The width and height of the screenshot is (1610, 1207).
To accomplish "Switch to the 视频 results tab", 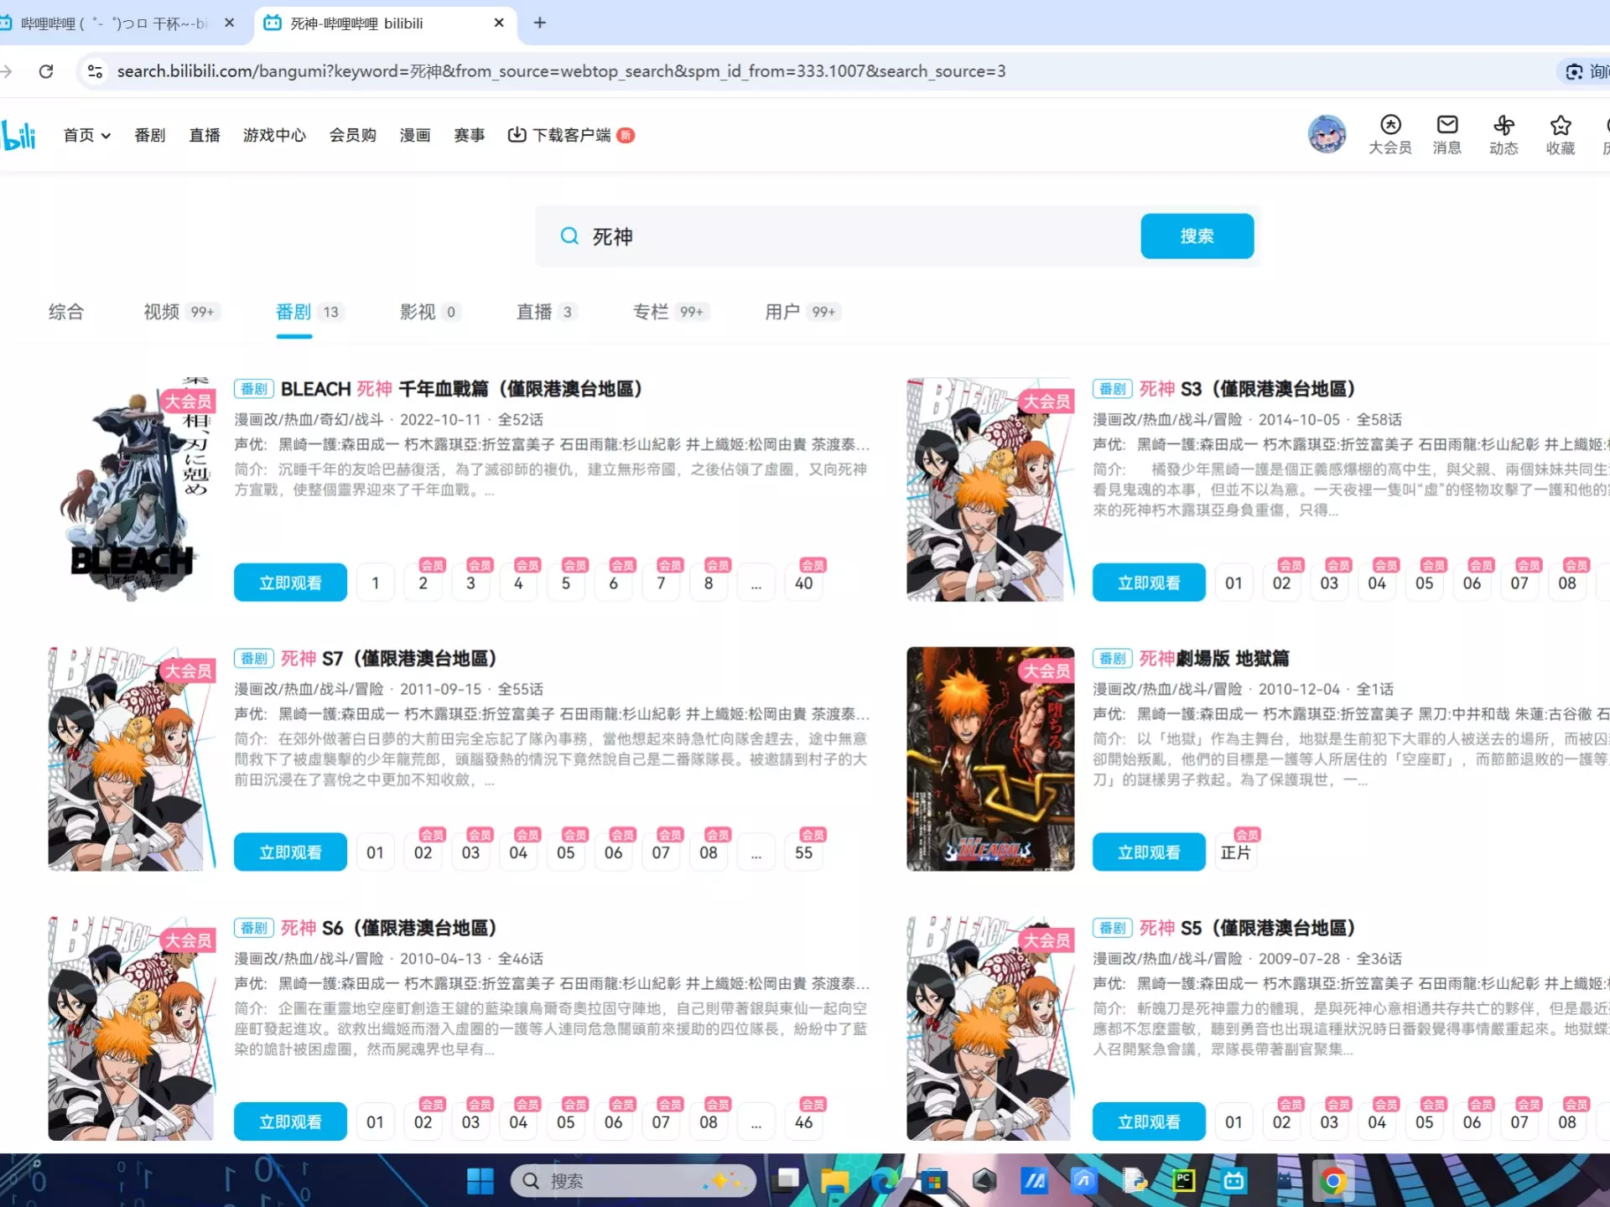I will (x=162, y=312).
